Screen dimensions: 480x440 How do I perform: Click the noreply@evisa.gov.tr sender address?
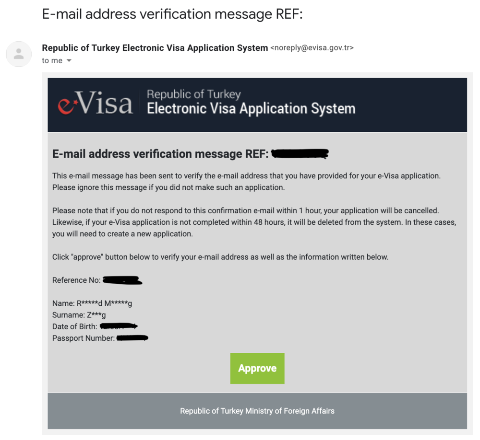point(312,48)
